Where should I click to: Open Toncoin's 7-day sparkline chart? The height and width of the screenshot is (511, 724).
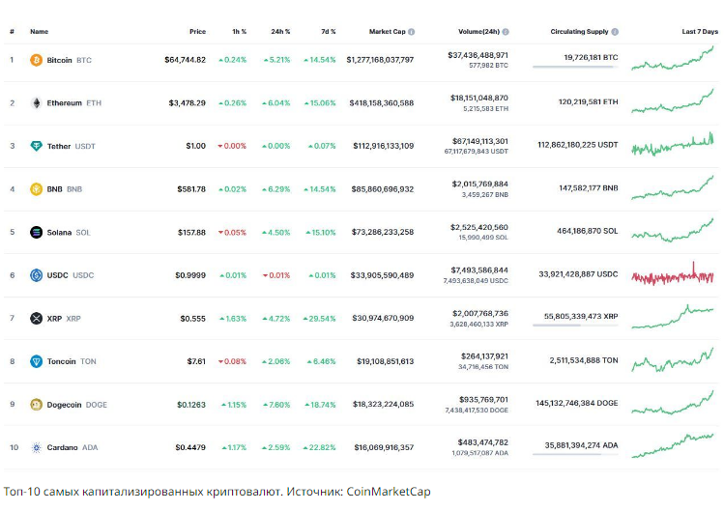(673, 360)
